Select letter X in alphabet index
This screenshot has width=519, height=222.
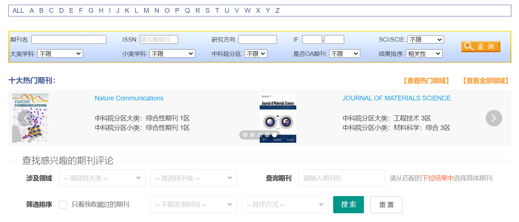[258, 11]
